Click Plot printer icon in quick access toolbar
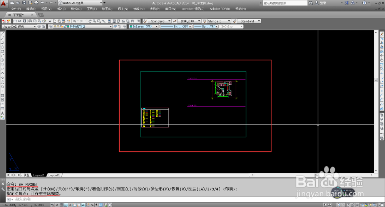Screen dimensions: 385x207 click(36, 3)
